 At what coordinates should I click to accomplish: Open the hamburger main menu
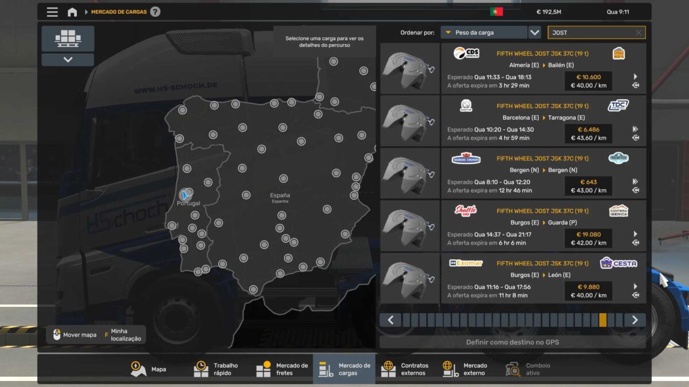(52, 12)
